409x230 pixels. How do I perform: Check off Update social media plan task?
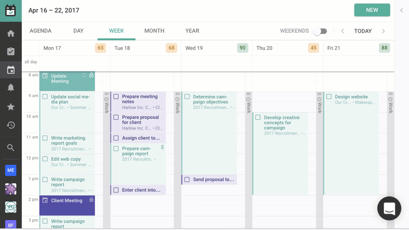[x=45, y=97]
